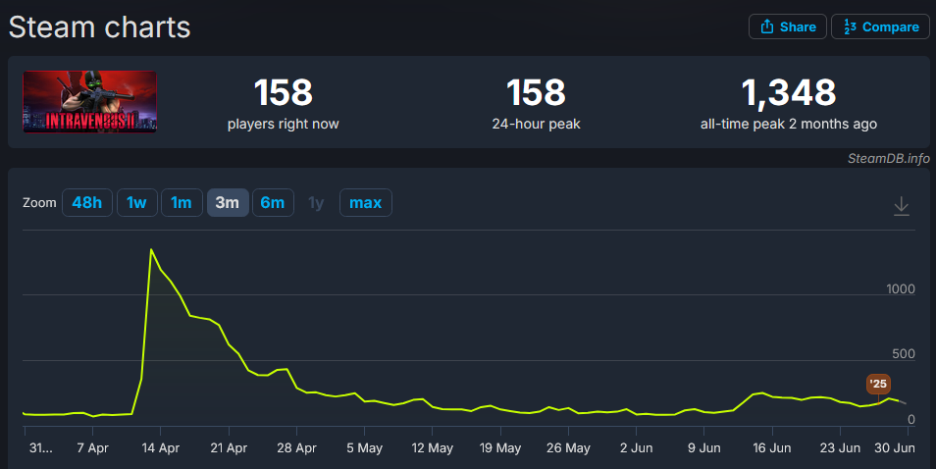The width and height of the screenshot is (936, 469).
Task: Set chart zoom to 1m
Action: 182,203
